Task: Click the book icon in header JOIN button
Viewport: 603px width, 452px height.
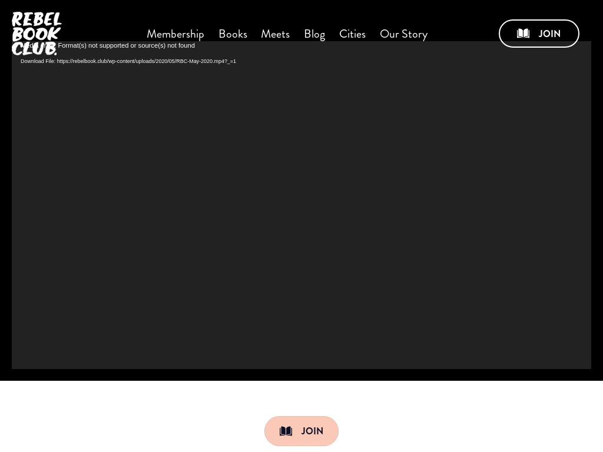Action: pyautogui.click(x=523, y=34)
